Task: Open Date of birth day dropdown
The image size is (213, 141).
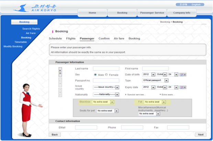Action: (x=173, y=74)
